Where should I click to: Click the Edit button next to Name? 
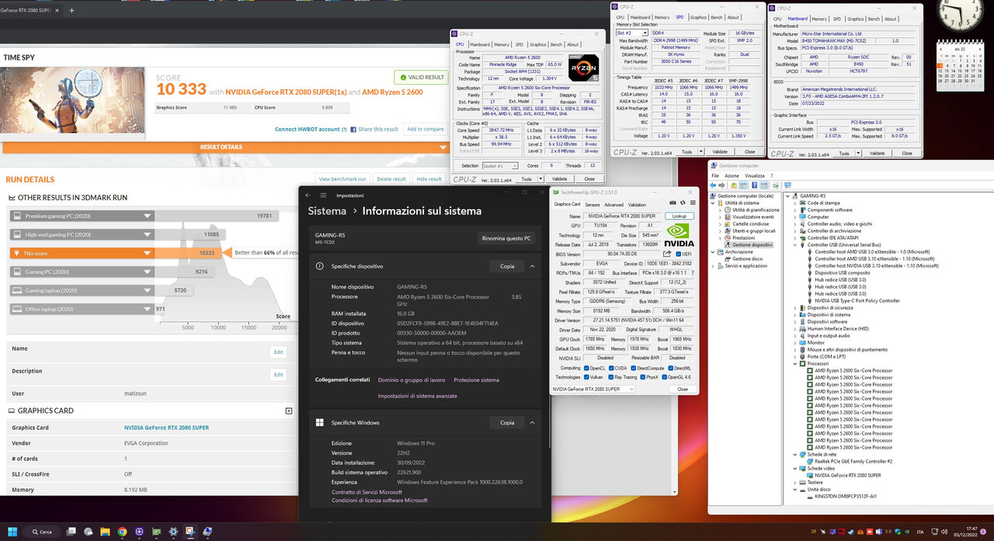(278, 352)
